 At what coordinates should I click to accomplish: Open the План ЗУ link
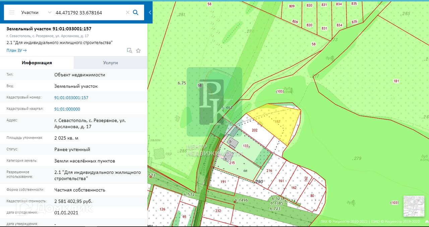pos(16,50)
